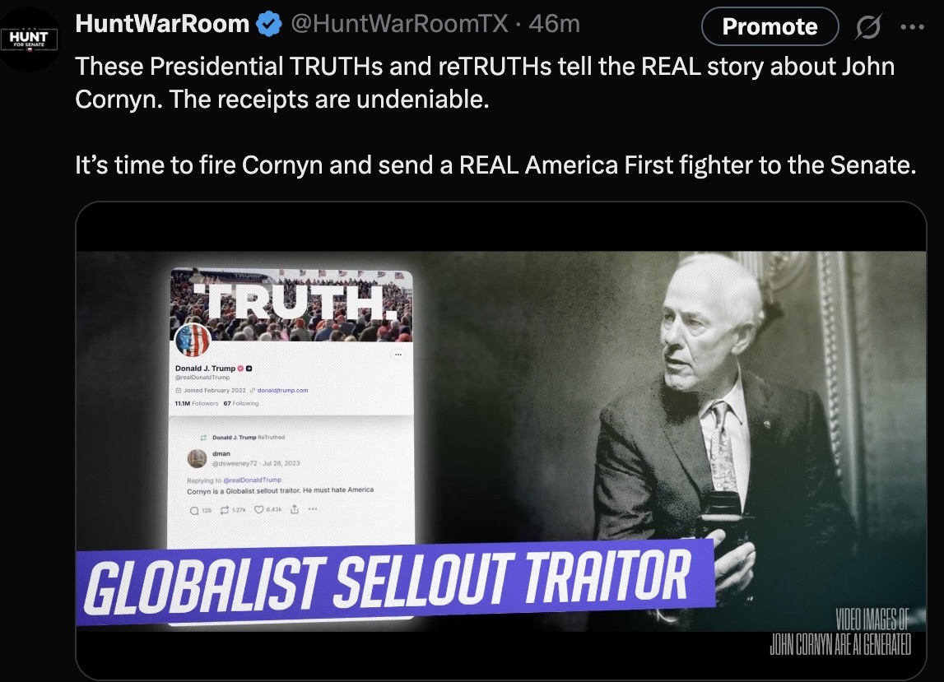Open the three-dot more options menu on post
Viewport: 944px width, 682px height.
(x=912, y=26)
